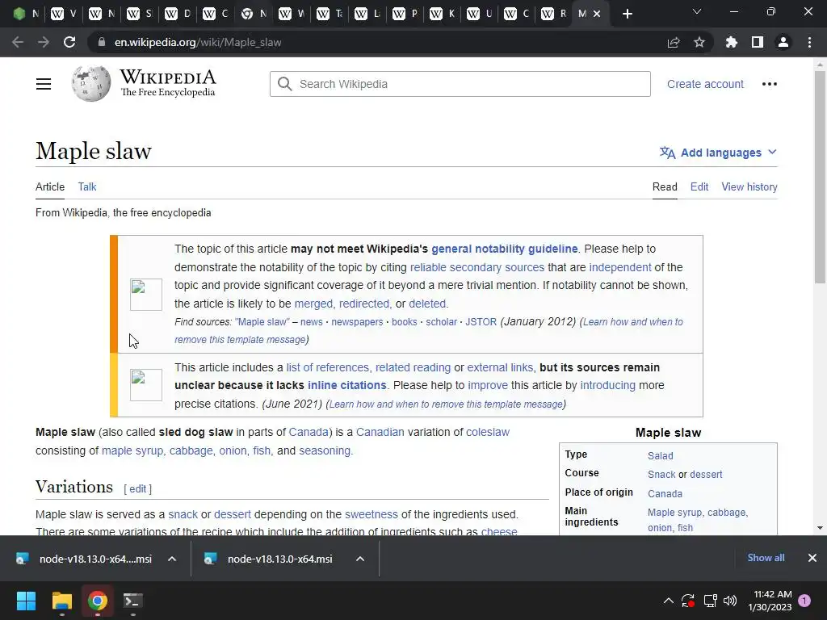Switch to the Wikipedia tab labeled K
Viewport: 827px width, 620px height.
(443, 14)
